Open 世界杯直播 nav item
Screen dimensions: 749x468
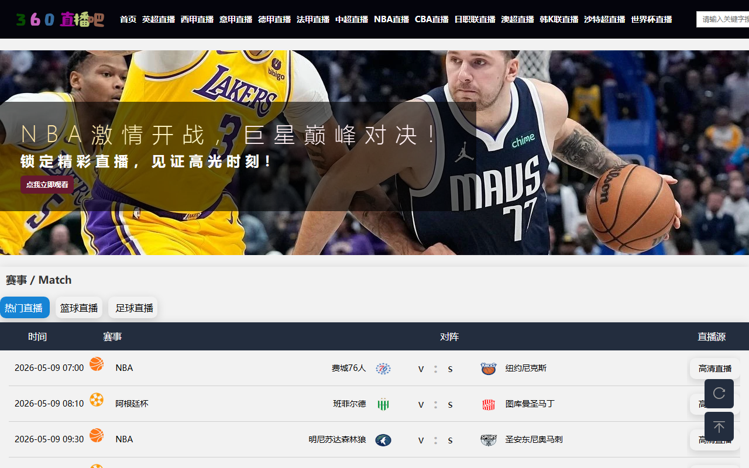click(651, 19)
